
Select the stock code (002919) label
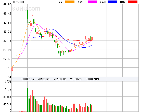(x=18, y=2)
